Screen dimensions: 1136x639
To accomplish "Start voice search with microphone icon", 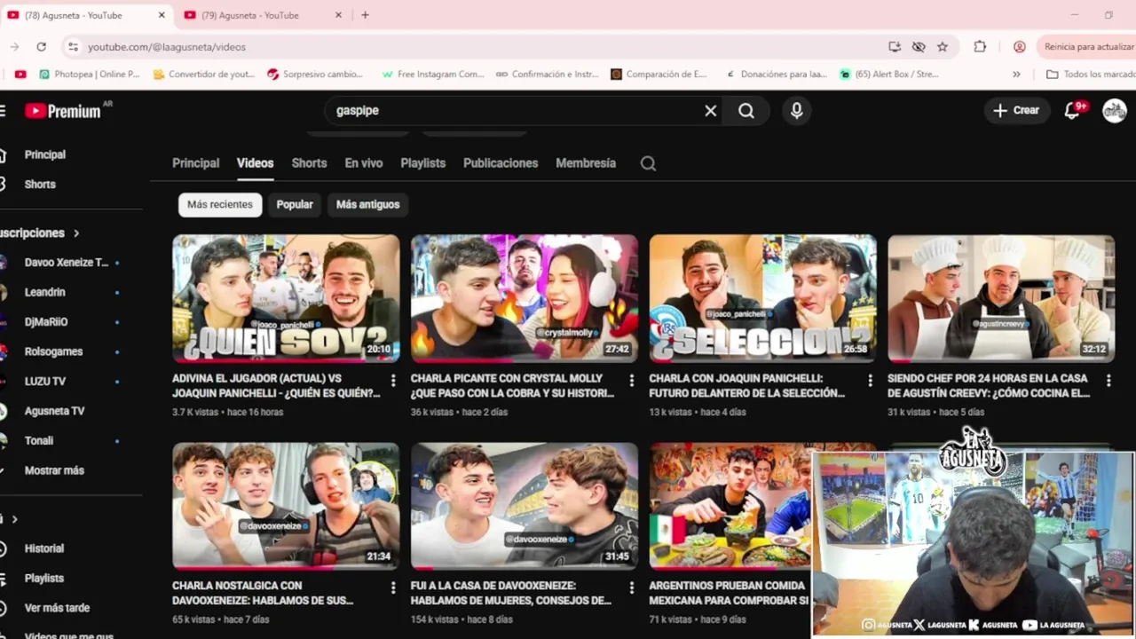I will pos(796,111).
